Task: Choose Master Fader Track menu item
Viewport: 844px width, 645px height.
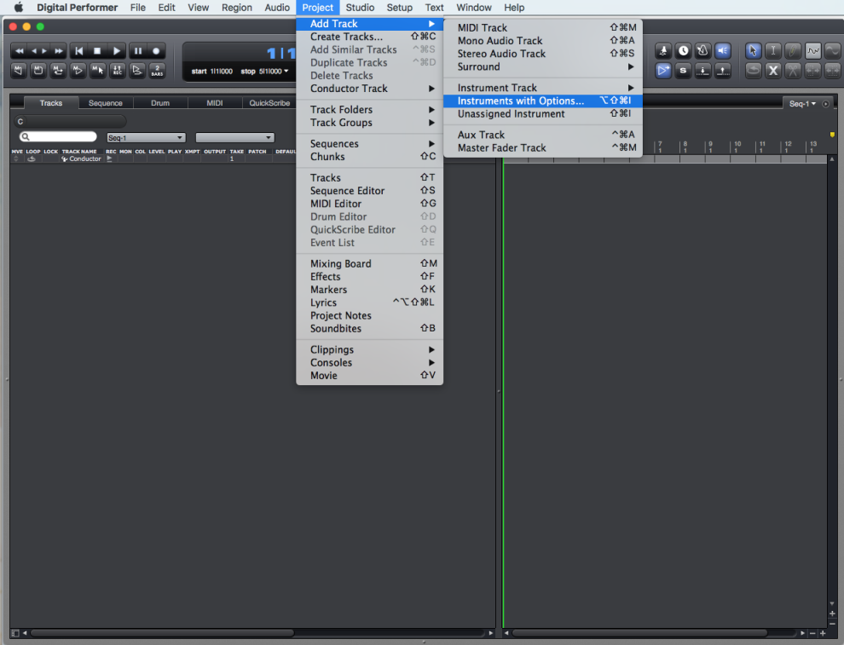Action: [x=543, y=148]
